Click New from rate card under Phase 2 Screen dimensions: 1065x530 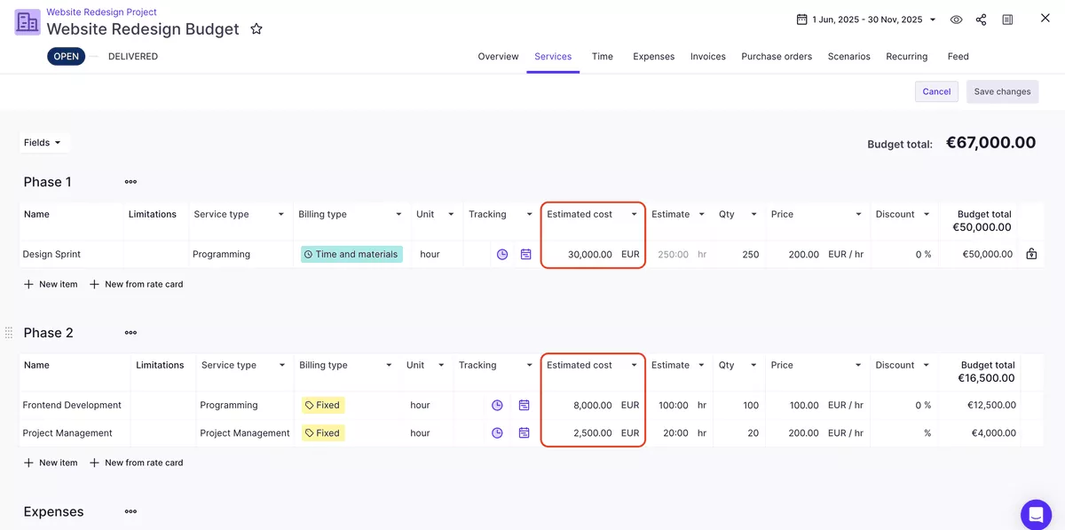(136, 463)
